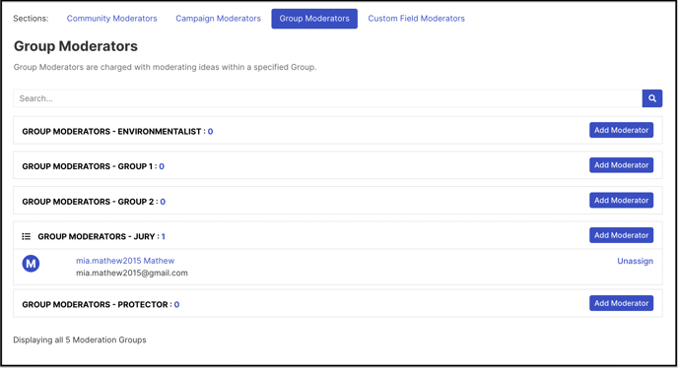Click the 'Sections:' label
The height and width of the screenshot is (368, 678).
31,19
